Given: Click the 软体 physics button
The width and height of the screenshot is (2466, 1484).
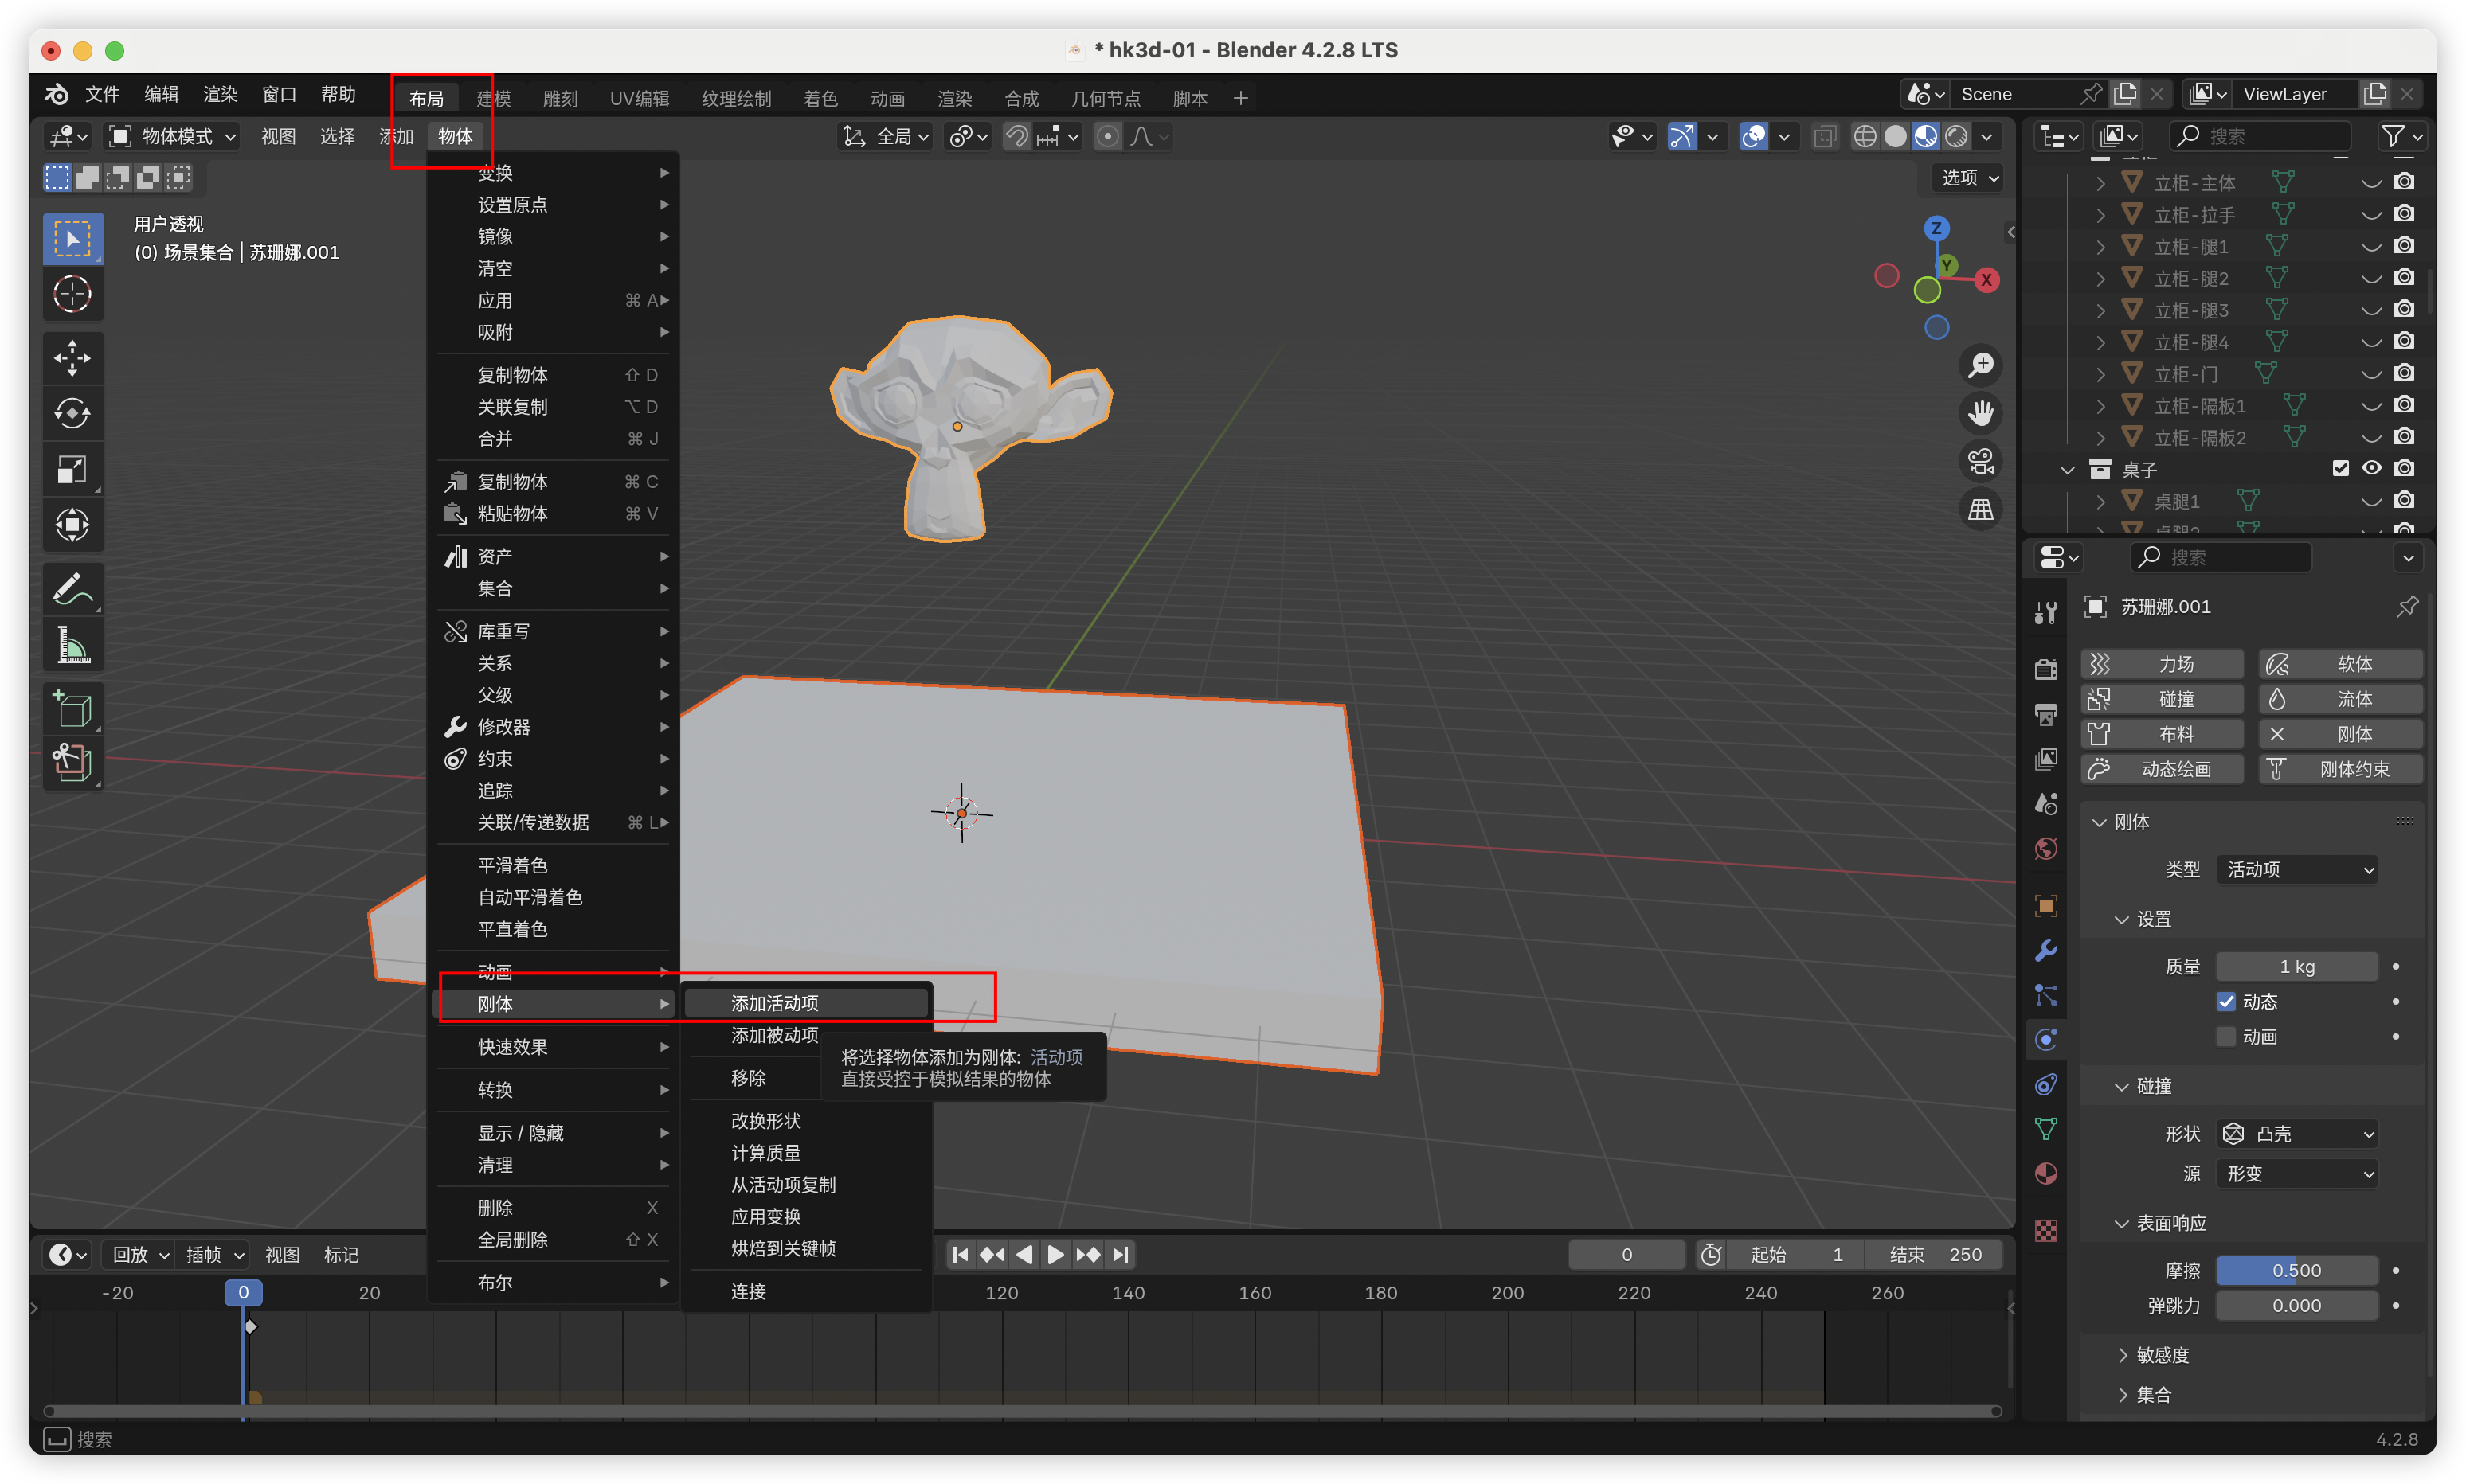Looking at the screenshot, I should point(2340,664).
